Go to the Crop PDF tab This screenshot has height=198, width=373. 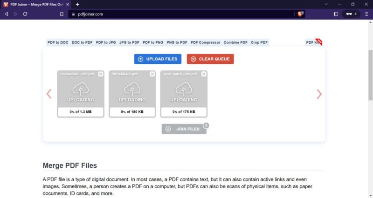259,42
